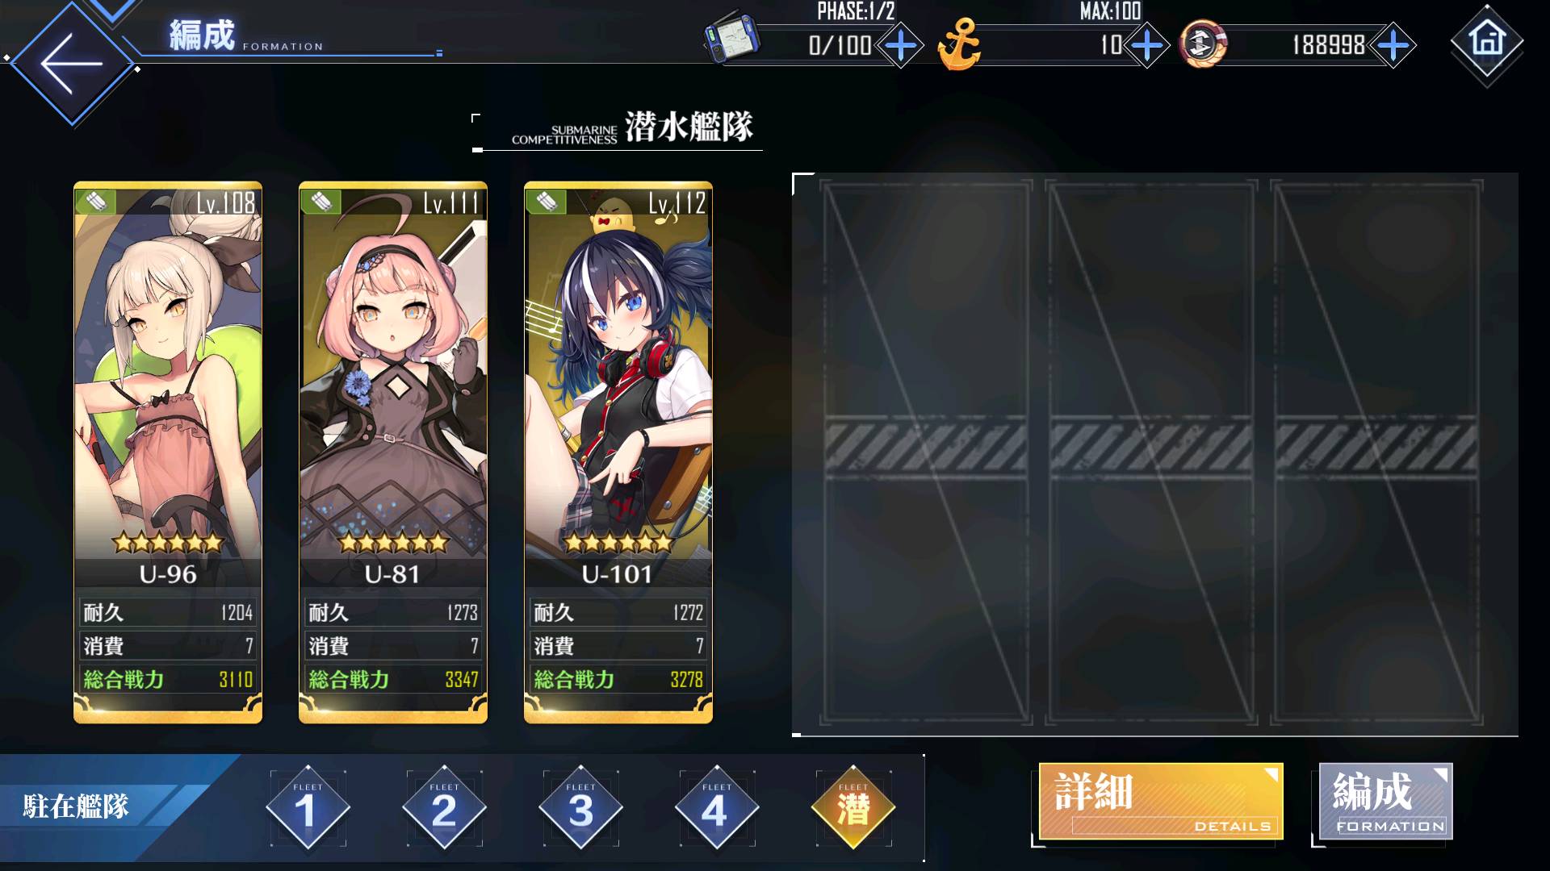
Task: Open the home screen via house icon
Action: coord(1487,40)
